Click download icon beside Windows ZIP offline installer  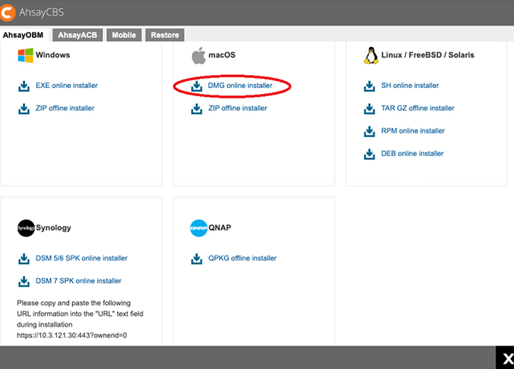click(x=24, y=108)
